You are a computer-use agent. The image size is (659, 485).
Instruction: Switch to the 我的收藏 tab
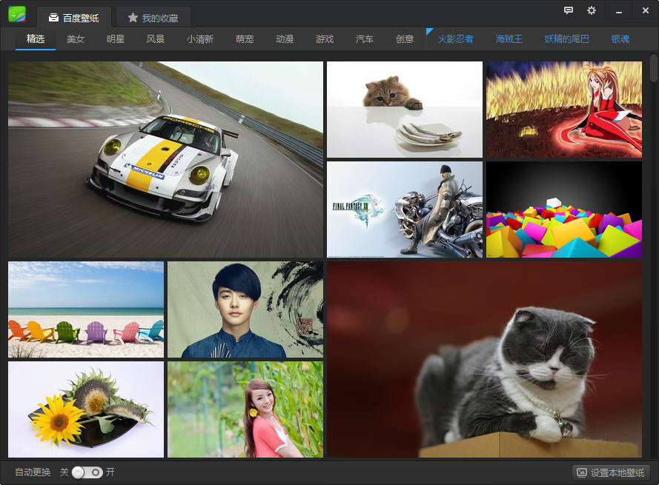pos(153,18)
